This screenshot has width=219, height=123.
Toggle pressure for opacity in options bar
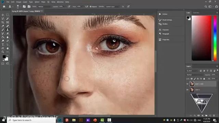(x=69, y=6)
